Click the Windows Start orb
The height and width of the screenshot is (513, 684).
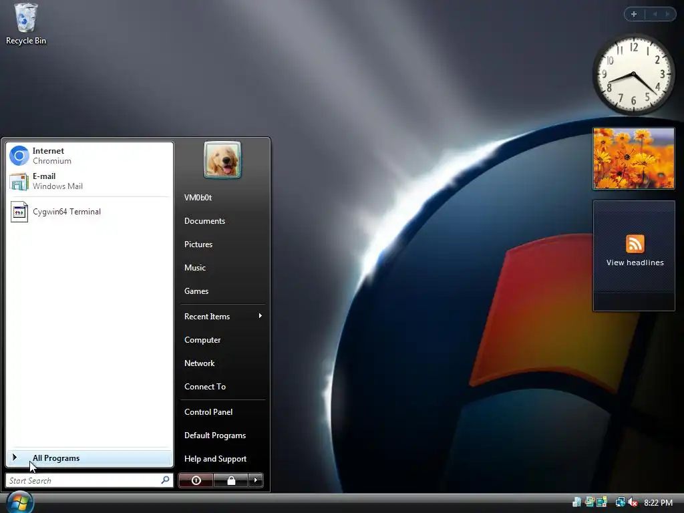[x=19, y=502]
